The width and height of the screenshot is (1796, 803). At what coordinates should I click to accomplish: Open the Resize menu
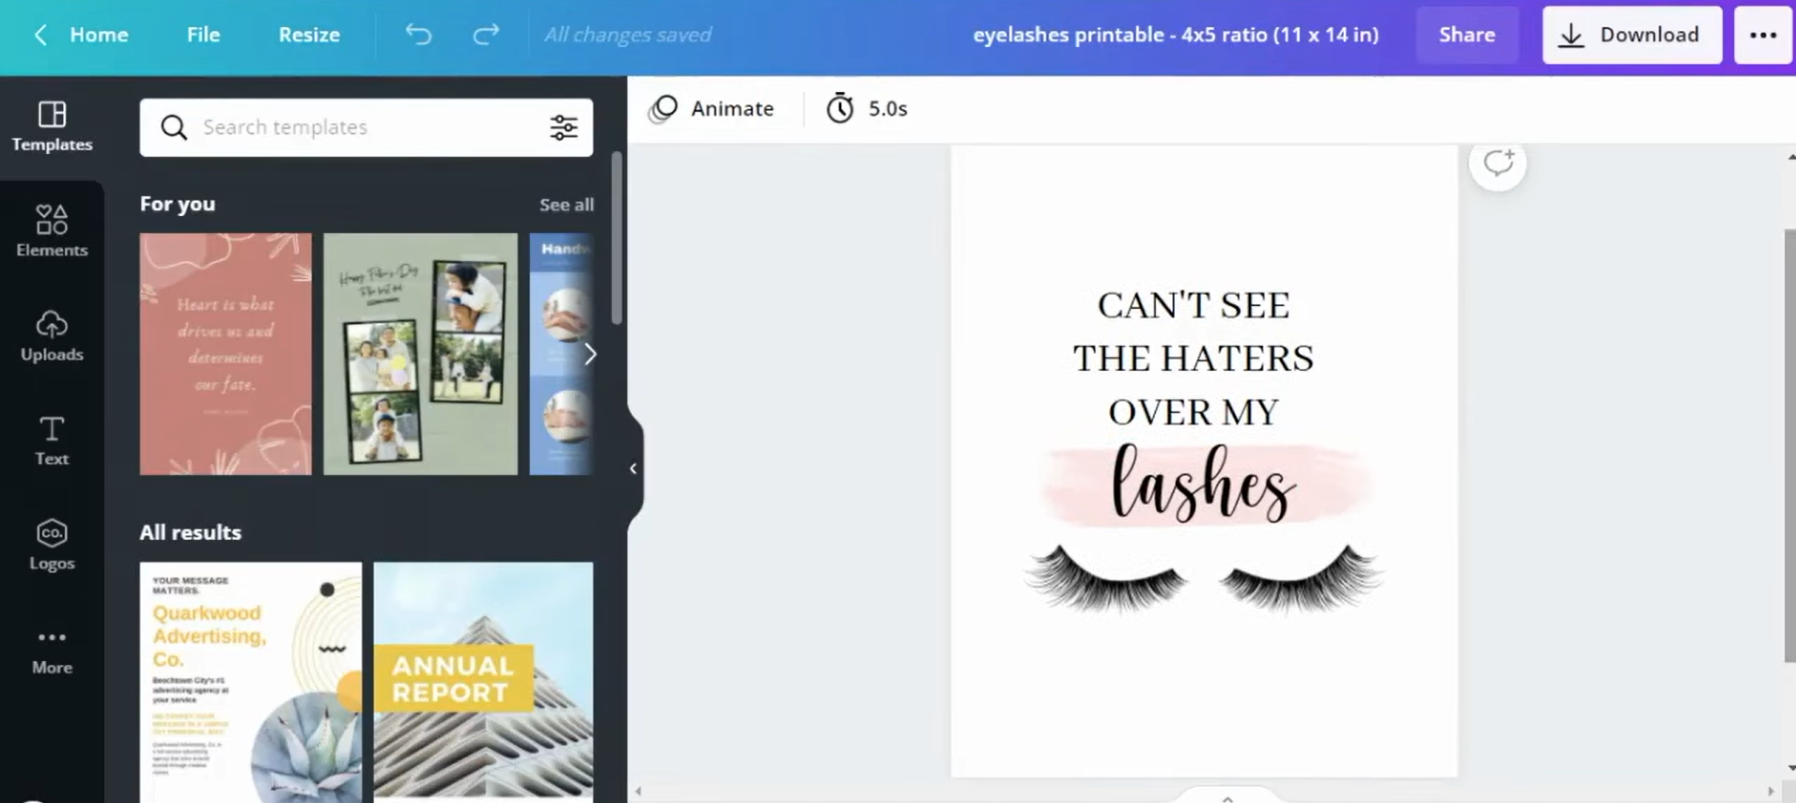coord(308,35)
